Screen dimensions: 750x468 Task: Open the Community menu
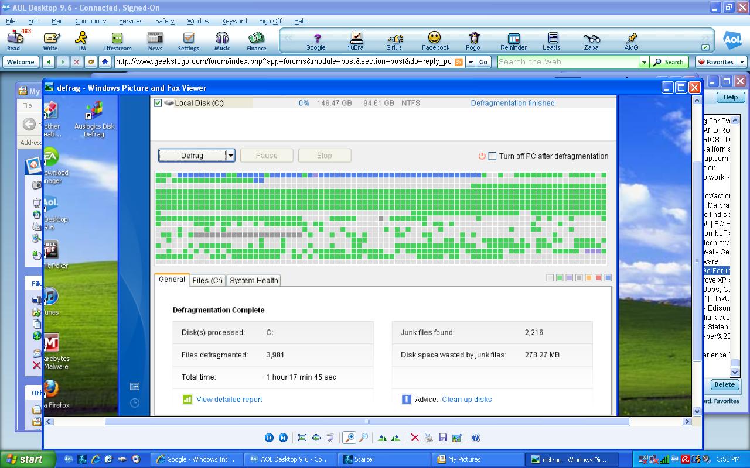pyautogui.click(x=90, y=21)
